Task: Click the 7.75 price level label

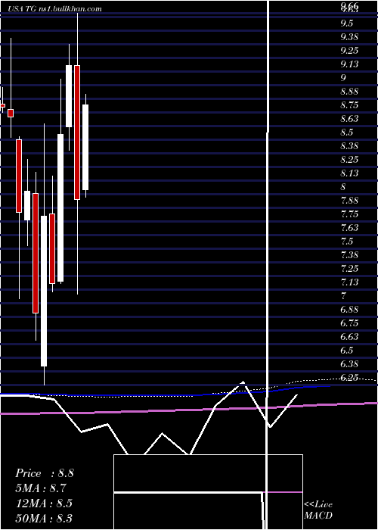Action: (x=349, y=214)
